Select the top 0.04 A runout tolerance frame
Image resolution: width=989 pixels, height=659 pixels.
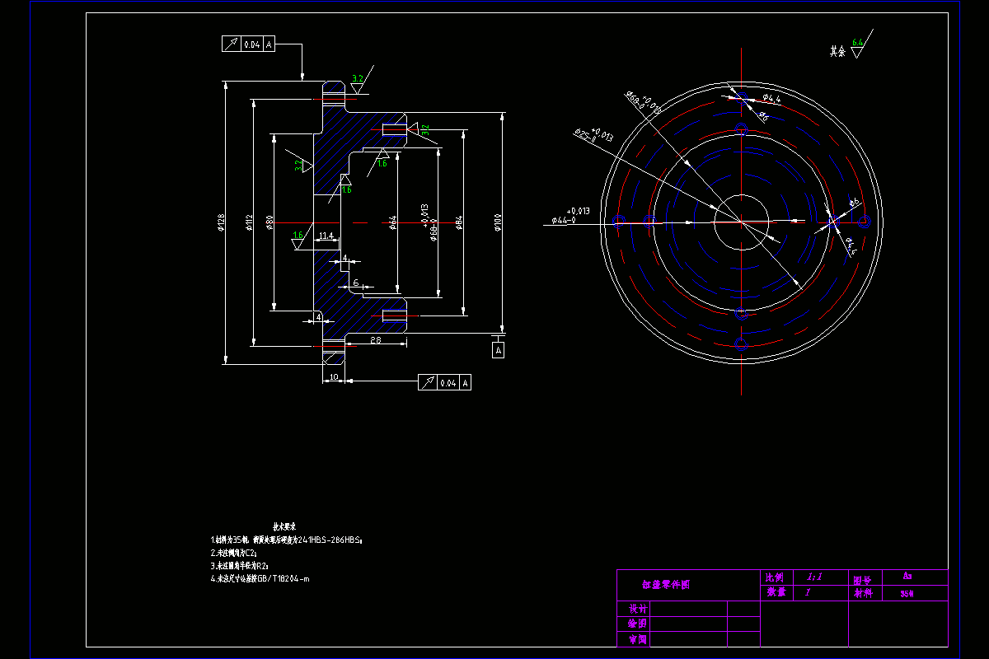pyautogui.click(x=248, y=44)
